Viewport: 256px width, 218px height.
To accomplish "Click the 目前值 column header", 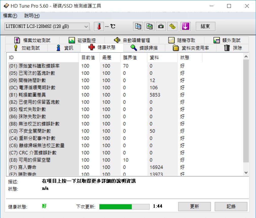I will pyautogui.click(x=89, y=58).
